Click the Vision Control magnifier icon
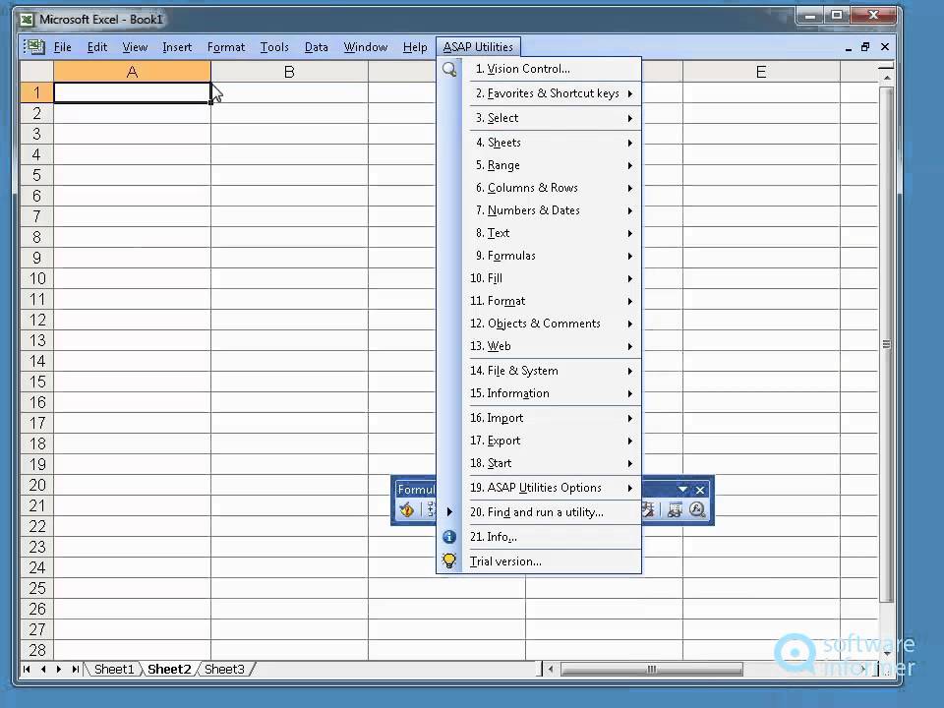This screenshot has width=944, height=708. (449, 69)
